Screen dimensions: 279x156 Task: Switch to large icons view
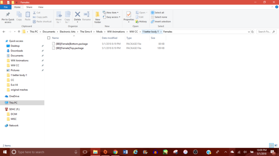pos(276,146)
